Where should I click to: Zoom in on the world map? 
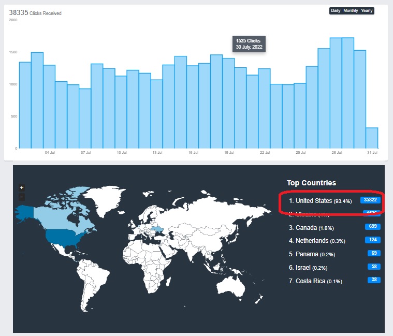tap(22, 188)
